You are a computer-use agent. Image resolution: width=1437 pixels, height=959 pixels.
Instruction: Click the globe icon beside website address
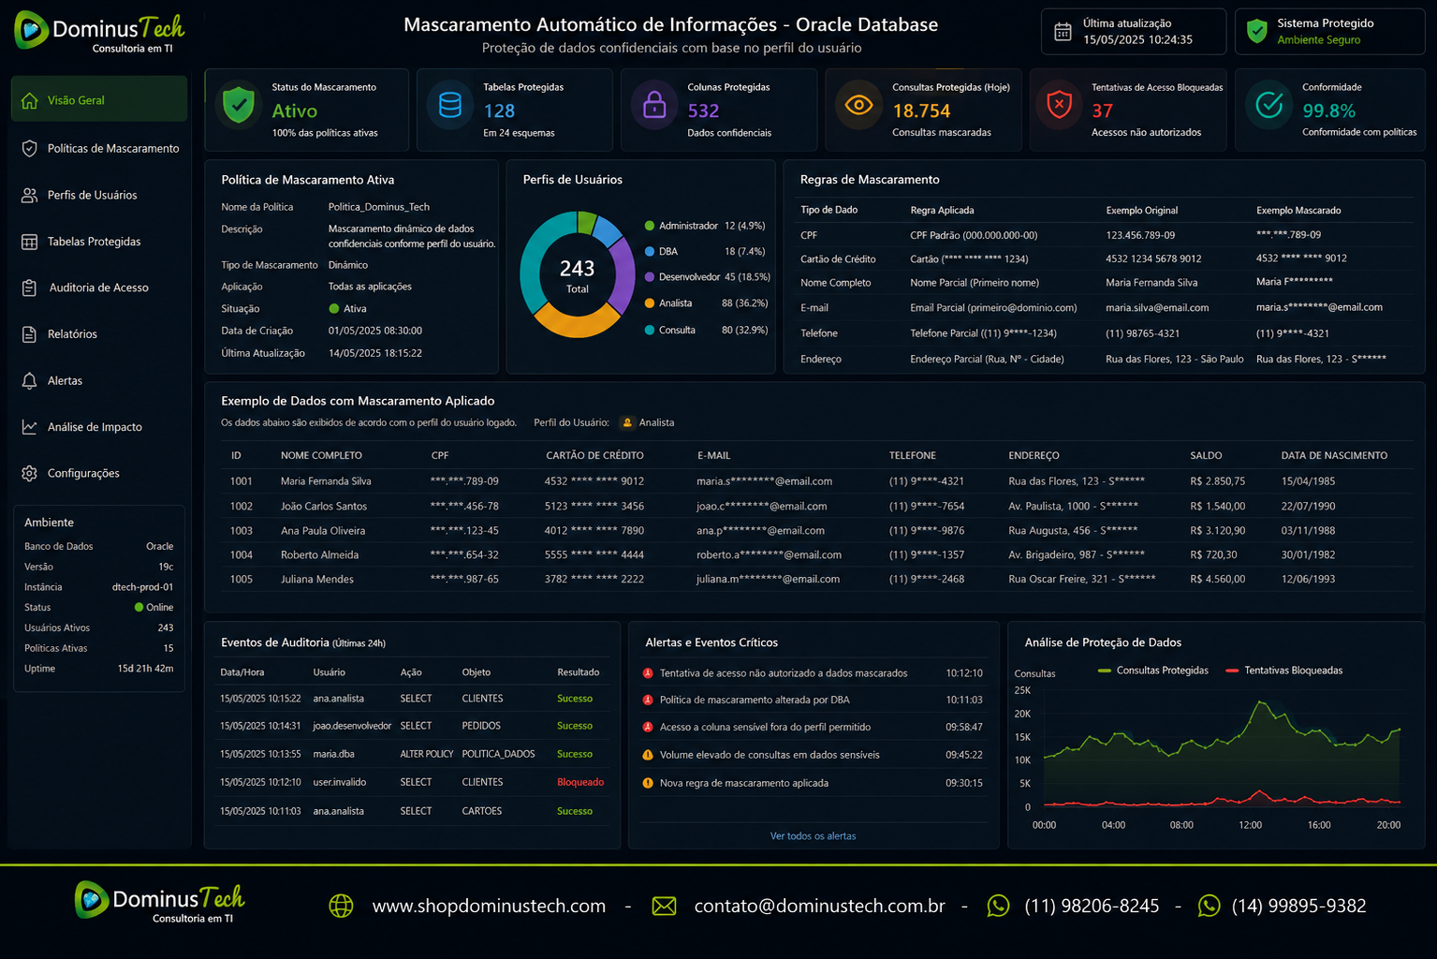pos(342,906)
